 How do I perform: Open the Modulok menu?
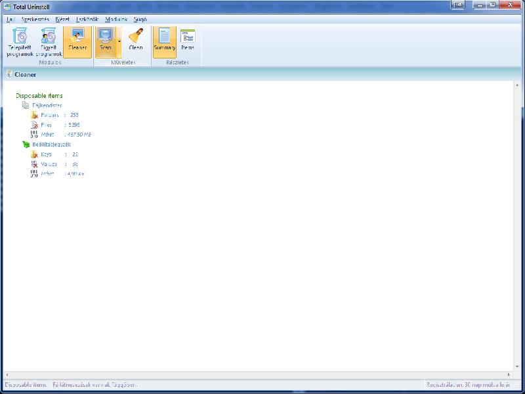(x=116, y=20)
